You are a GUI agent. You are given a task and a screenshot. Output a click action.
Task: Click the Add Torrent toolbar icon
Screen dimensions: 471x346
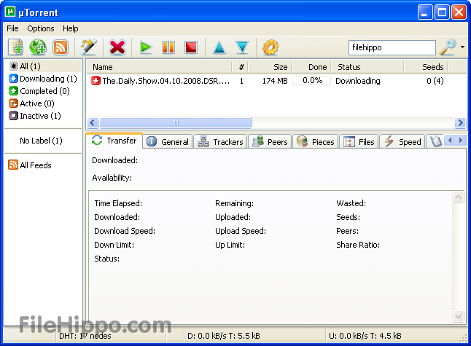click(15, 47)
